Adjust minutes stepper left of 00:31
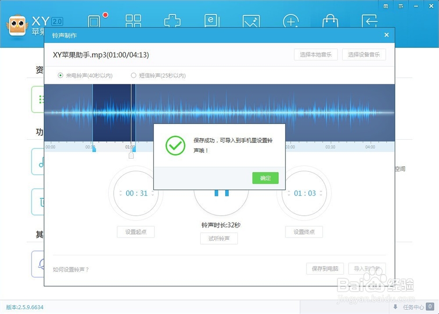This screenshot has height=314, width=439. [121, 193]
